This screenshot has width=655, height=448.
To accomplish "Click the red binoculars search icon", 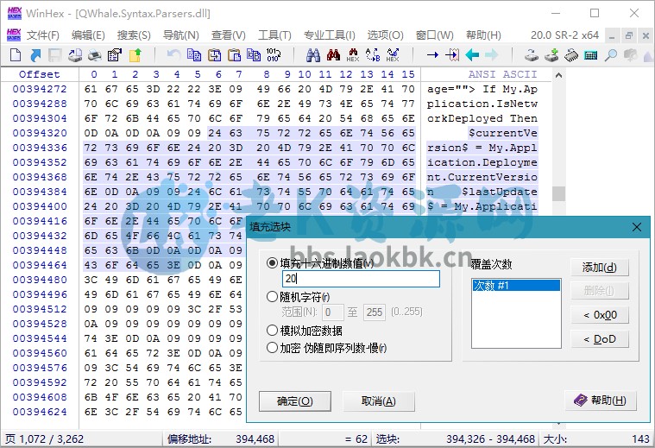I will pos(333,54).
